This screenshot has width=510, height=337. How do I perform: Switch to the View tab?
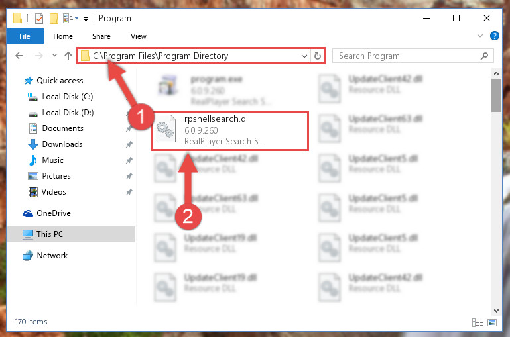click(x=139, y=36)
